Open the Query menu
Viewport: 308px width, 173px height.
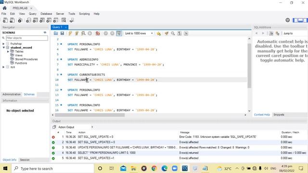[x=33, y=14]
